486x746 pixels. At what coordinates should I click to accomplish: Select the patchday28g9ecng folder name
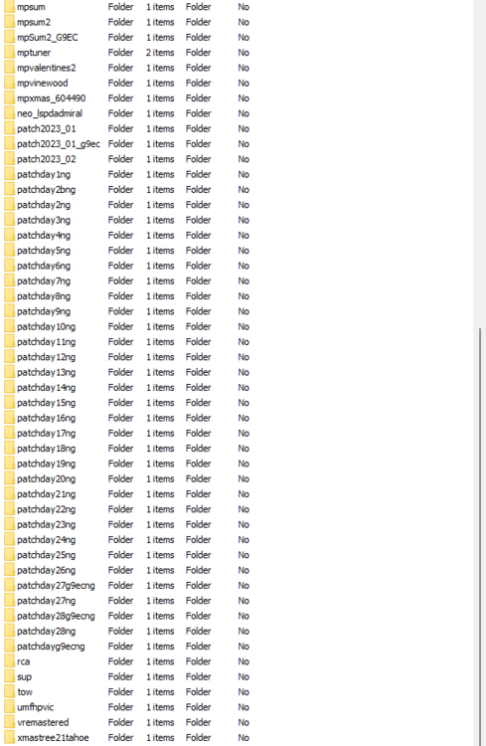point(56,616)
